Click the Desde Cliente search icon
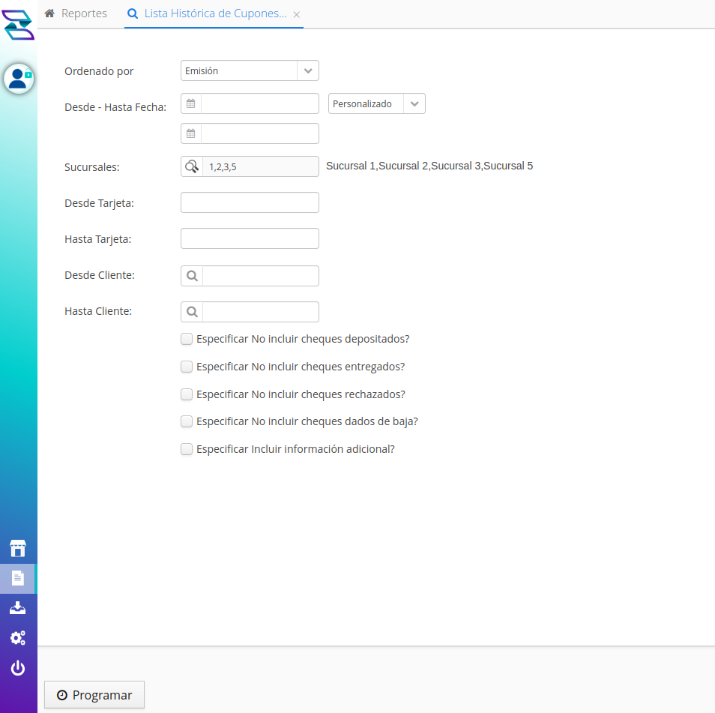This screenshot has width=715, height=713. click(192, 276)
